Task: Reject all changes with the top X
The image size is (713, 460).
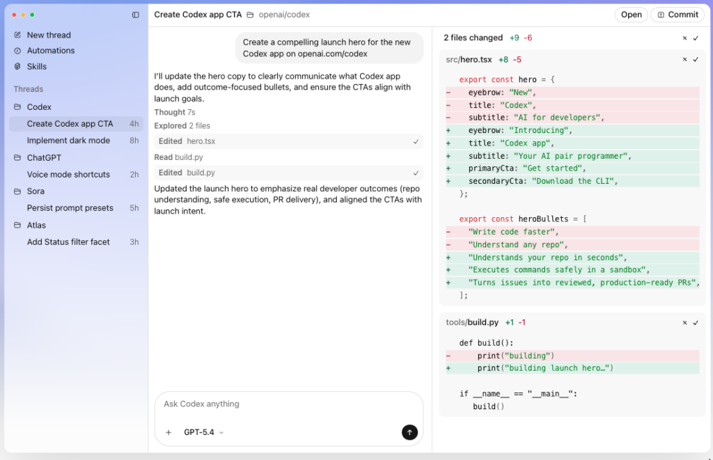Action: (x=685, y=38)
